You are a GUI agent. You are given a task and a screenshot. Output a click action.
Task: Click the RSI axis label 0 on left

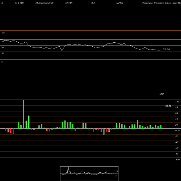pyautogui.click(x=2, y=62)
